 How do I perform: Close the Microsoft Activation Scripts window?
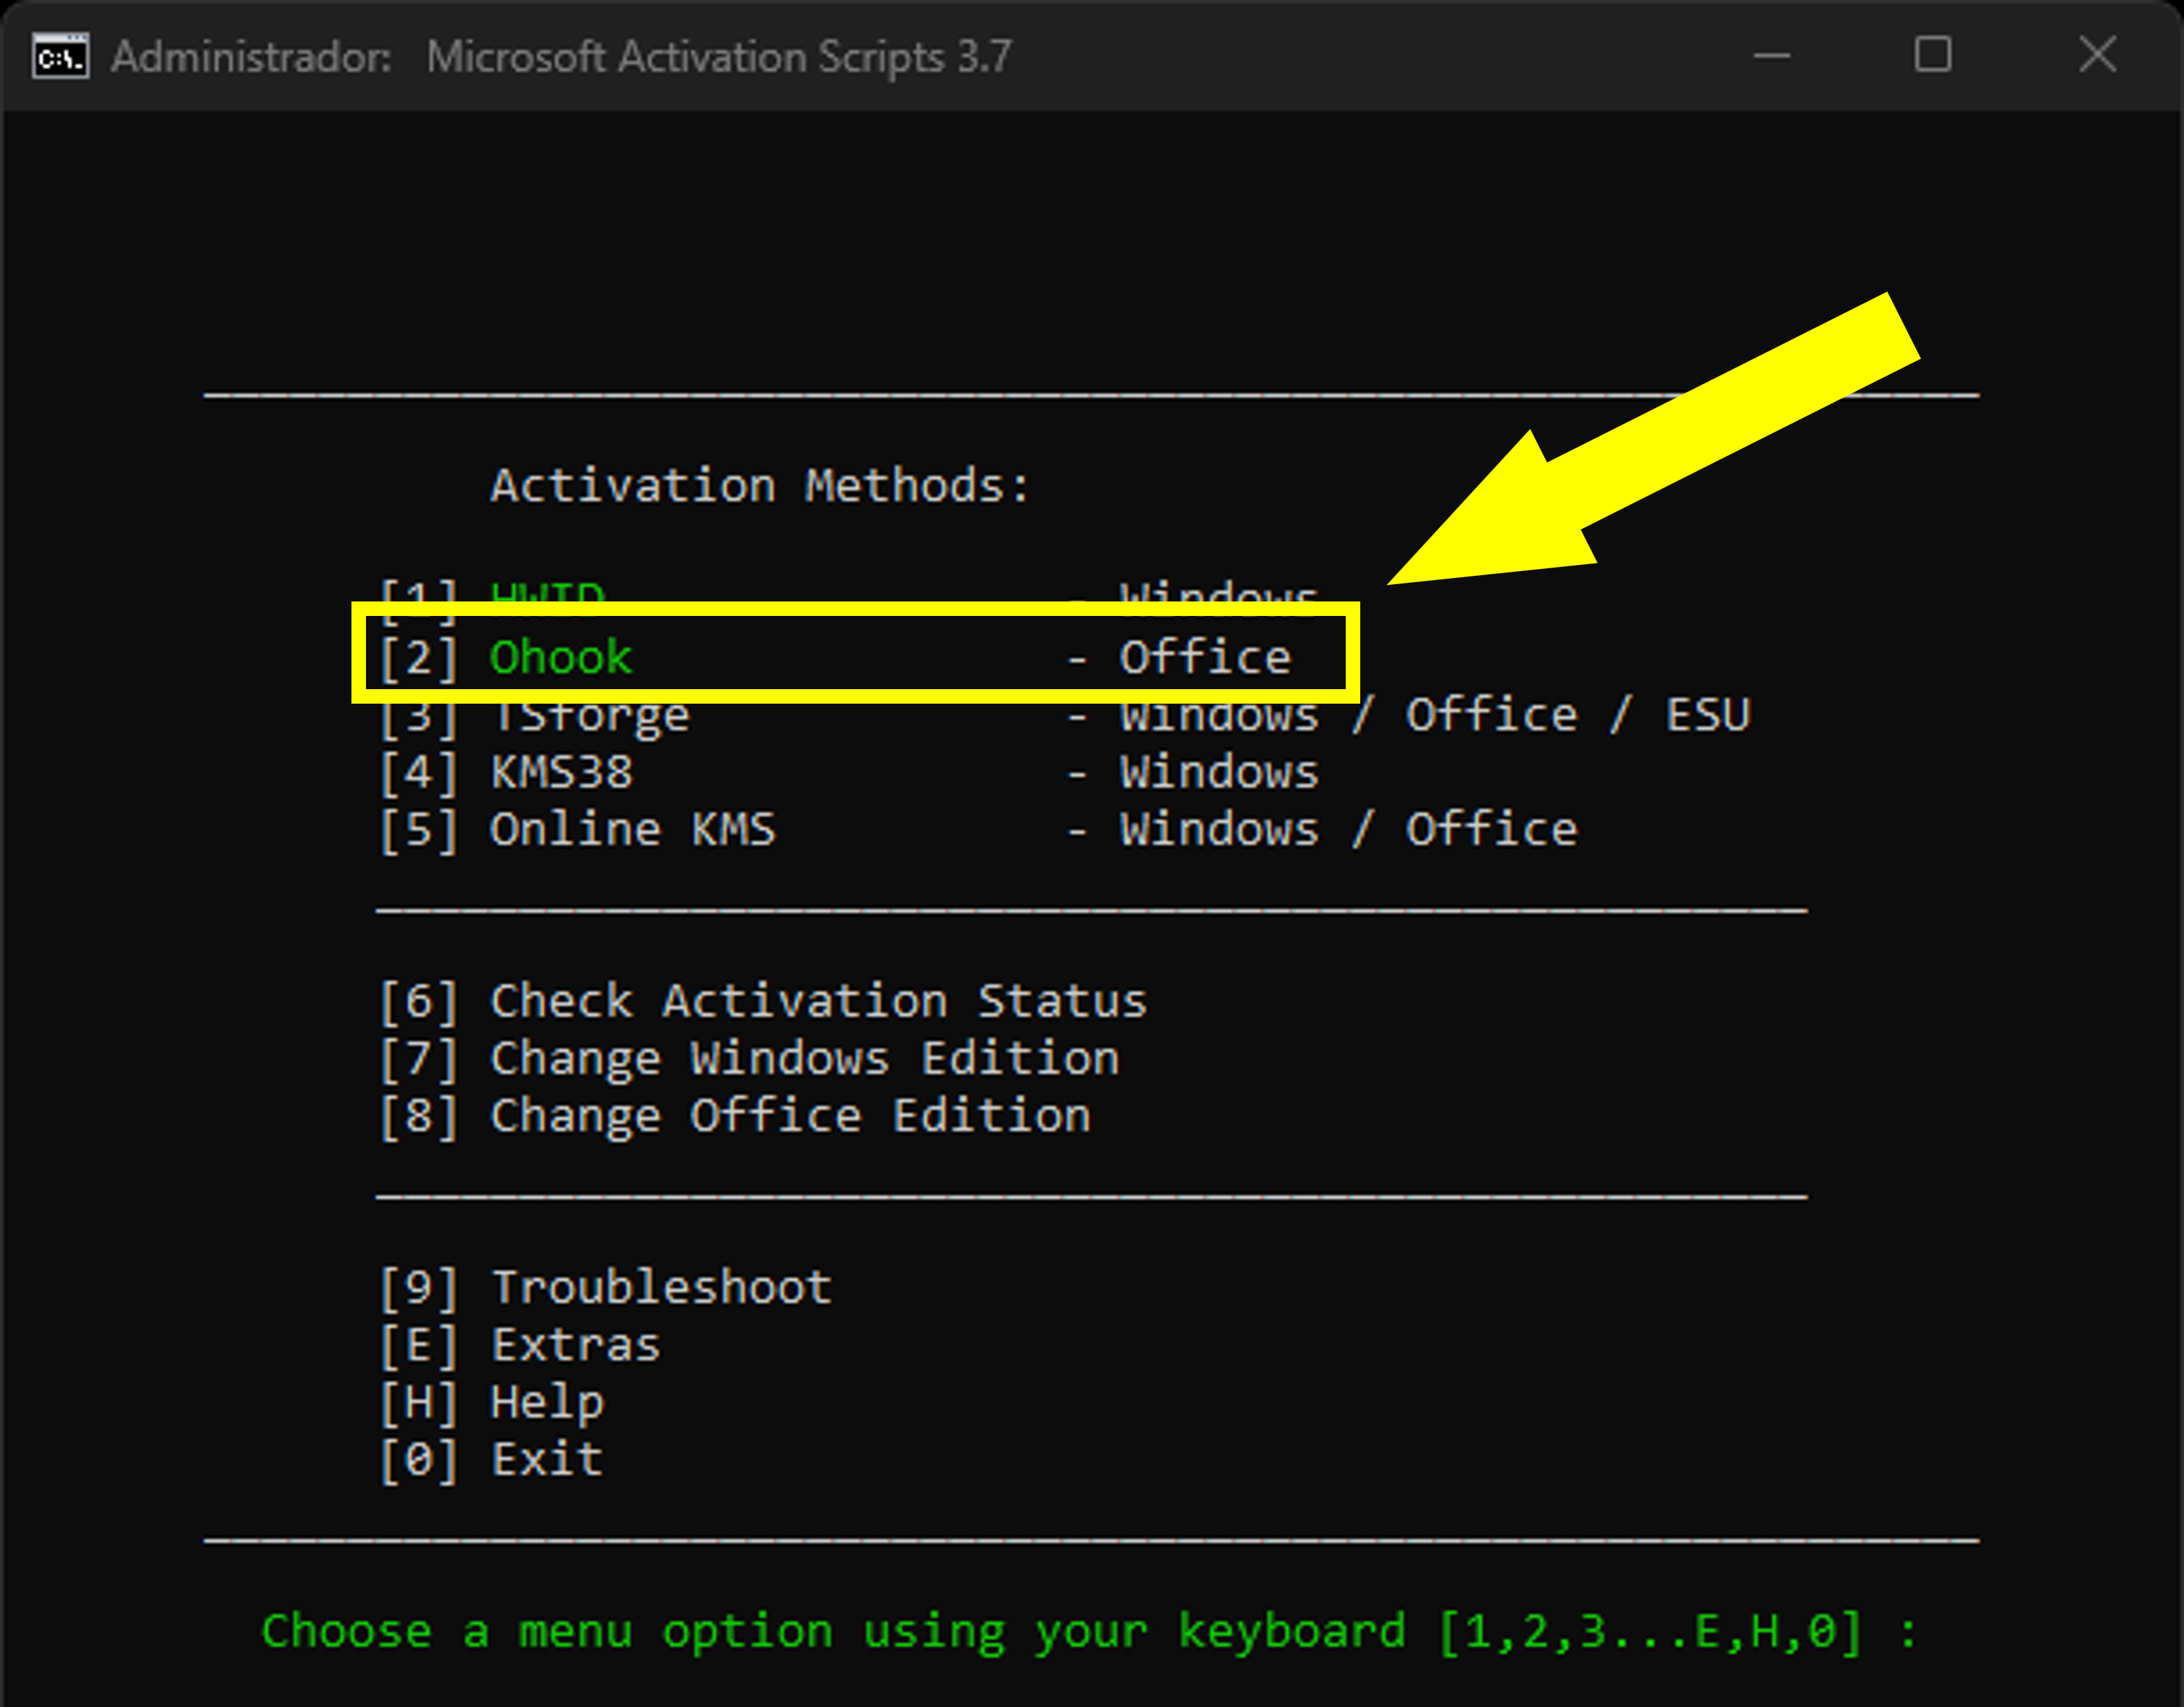click(x=2097, y=56)
